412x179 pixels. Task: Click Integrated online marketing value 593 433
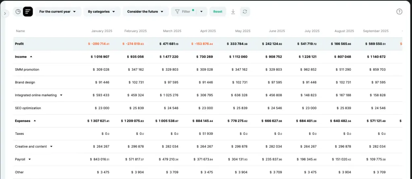101,95
